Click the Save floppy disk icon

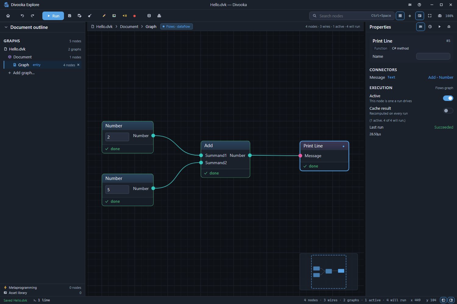coord(69,16)
